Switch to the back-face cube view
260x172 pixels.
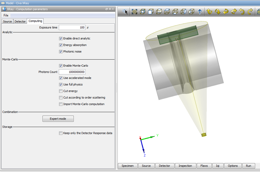(x=159, y=12)
